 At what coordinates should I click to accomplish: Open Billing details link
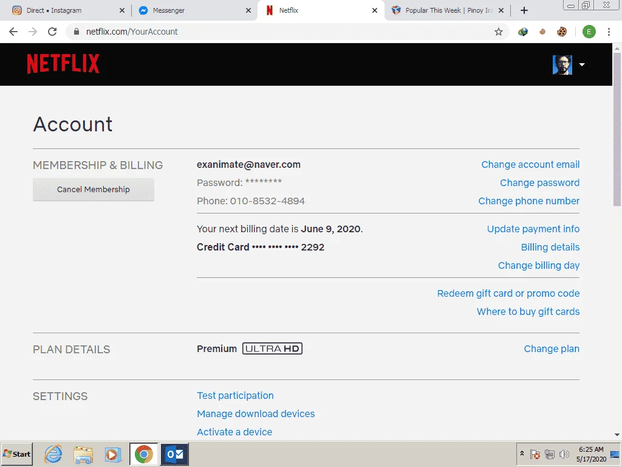pos(550,247)
